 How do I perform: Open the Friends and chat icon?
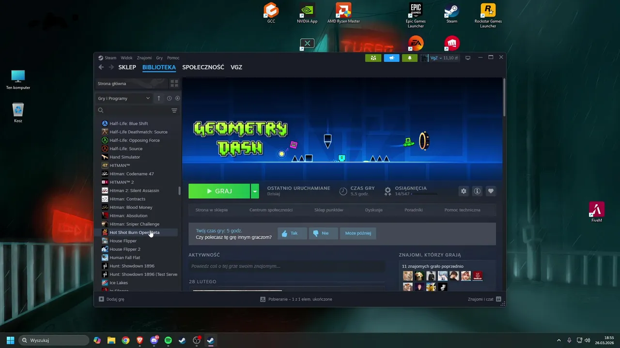pyautogui.click(x=498, y=299)
